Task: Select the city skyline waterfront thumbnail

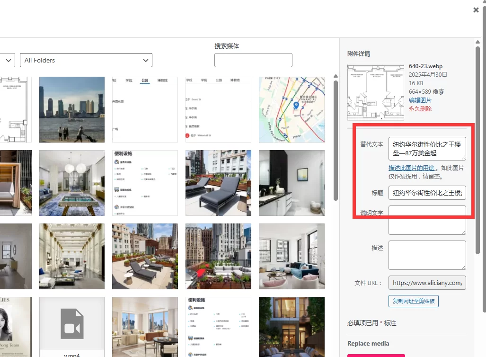Action: pos(72,109)
